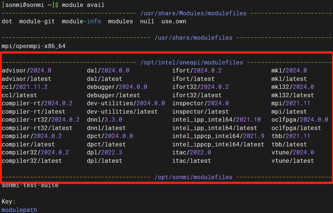This screenshot has height=213, width=333.
Task: Click itac/latest entry
Action: (x=192, y=161)
